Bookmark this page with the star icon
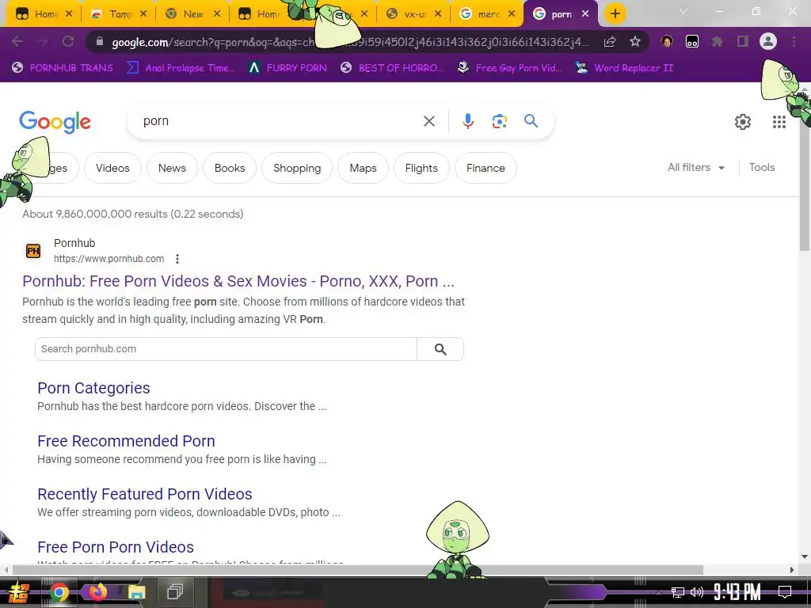This screenshot has width=811, height=608. (635, 41)
